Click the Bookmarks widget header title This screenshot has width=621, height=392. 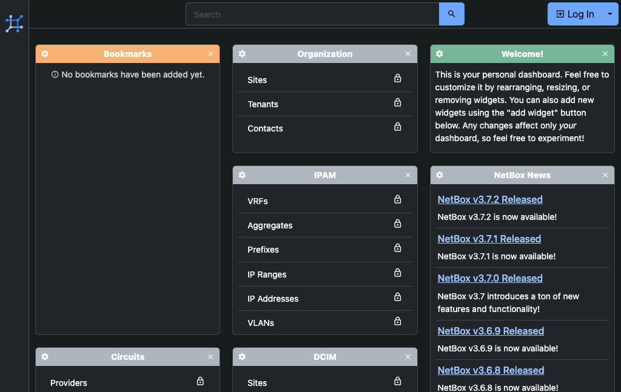pyautogui.click(x=127, y=54)
